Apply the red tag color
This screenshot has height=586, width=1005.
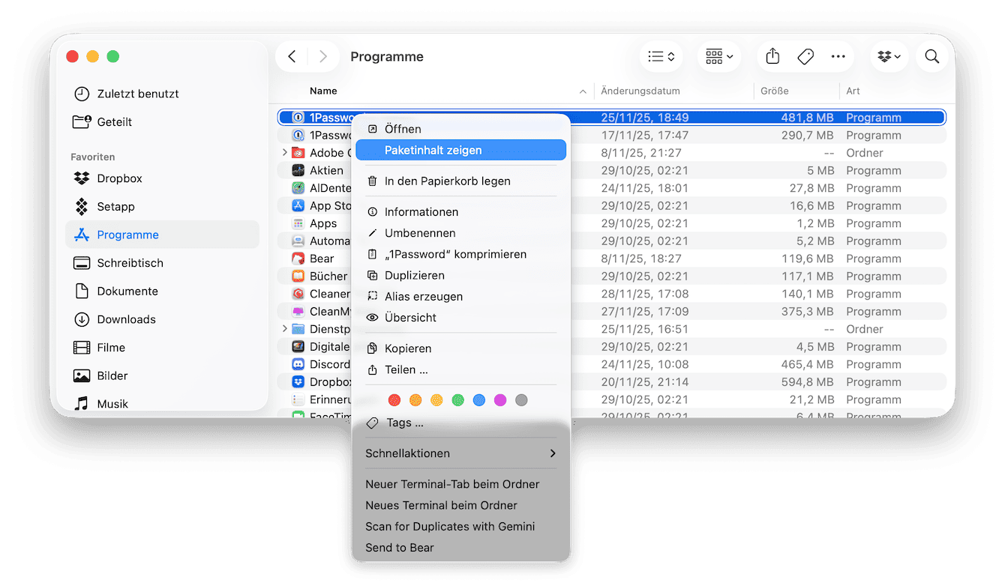click(x=394, y=400)
